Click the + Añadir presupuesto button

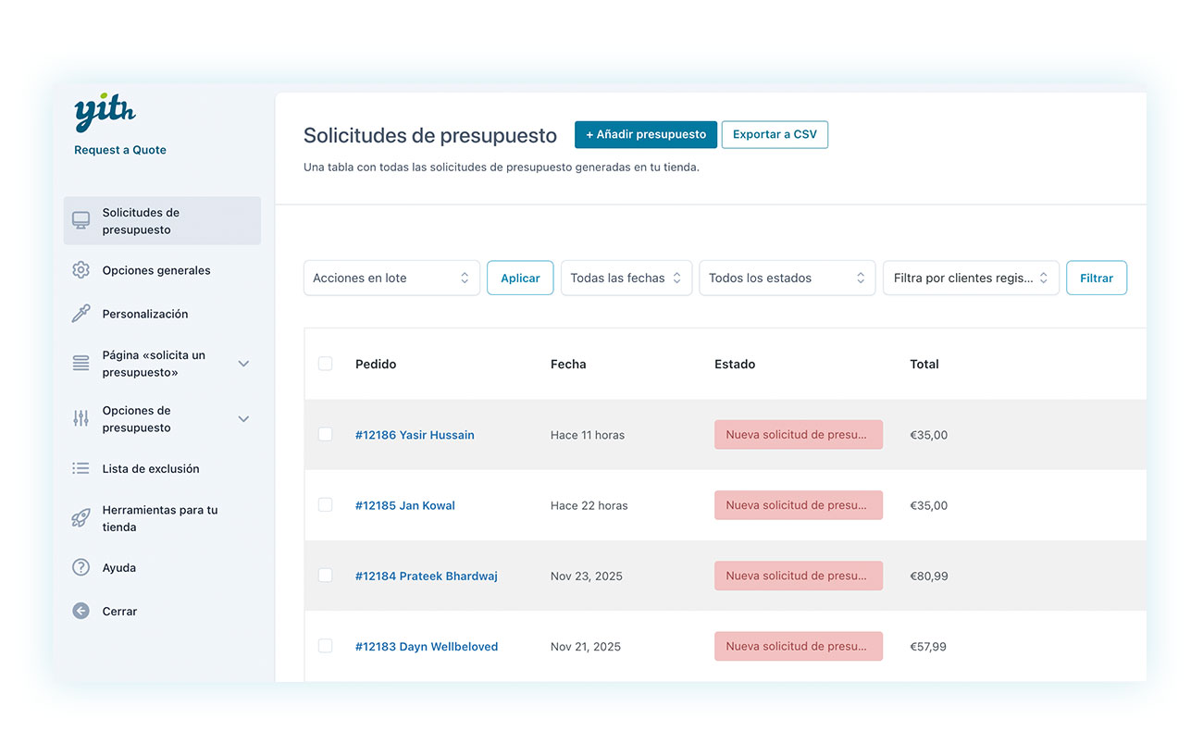pyautogui.click(x=645, y=135)
